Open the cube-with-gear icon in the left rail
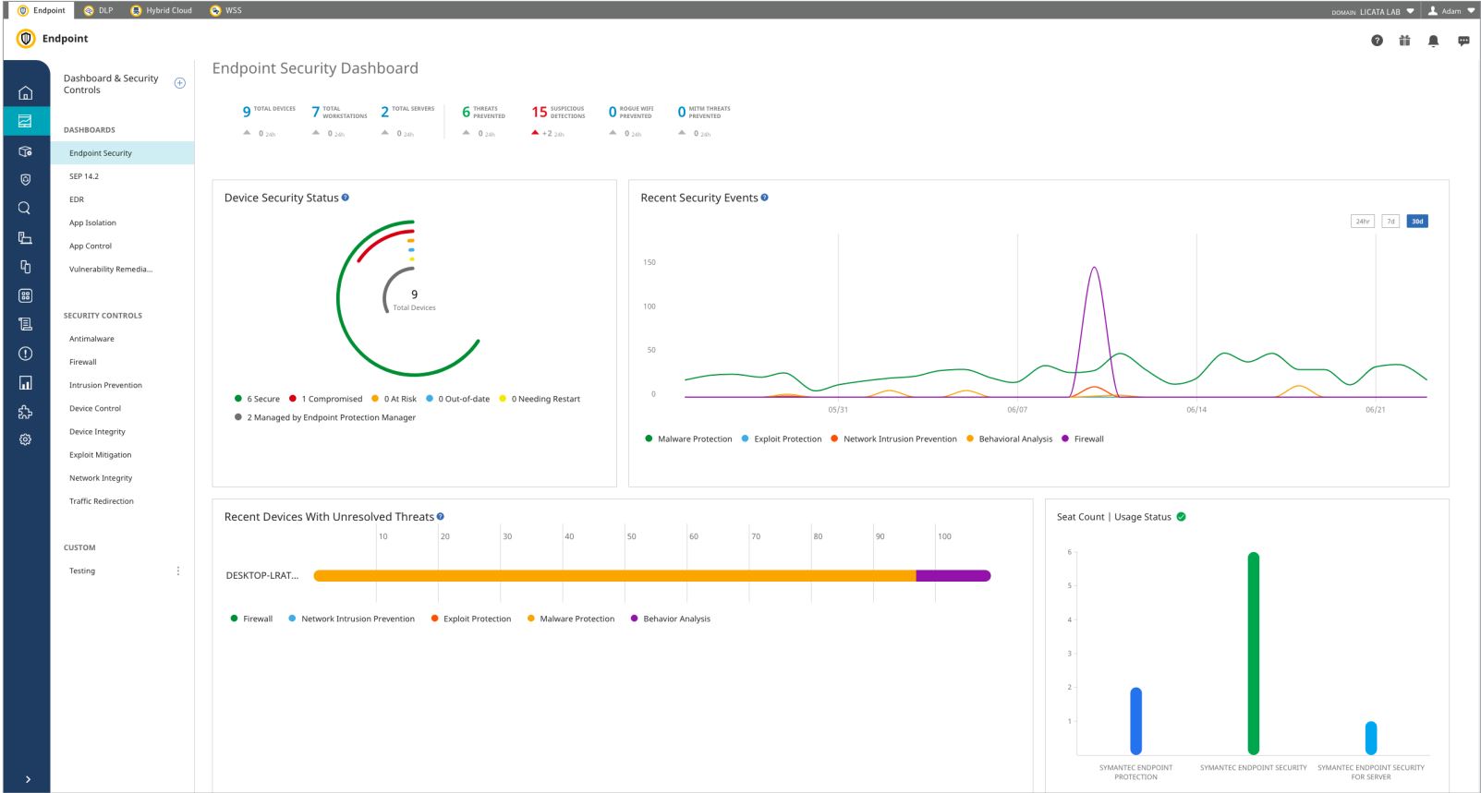 pyautogui.click(x=25, y=151)
